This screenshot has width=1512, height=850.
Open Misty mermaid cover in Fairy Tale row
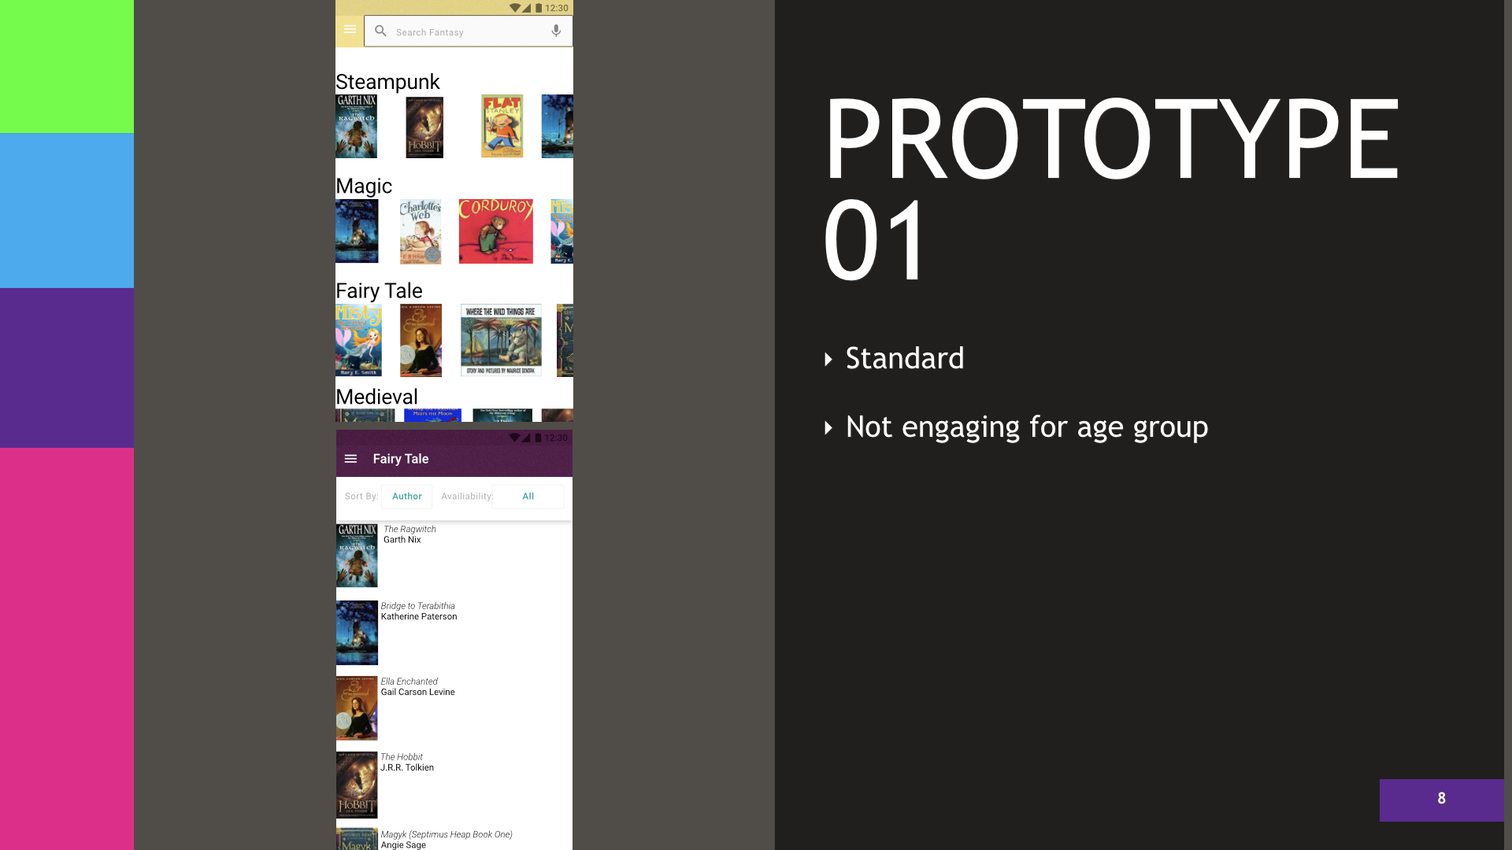click(x=358, y=340)
